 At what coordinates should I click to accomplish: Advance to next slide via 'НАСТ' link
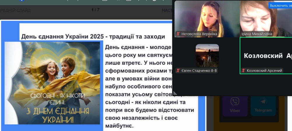[x=167, y=10]
